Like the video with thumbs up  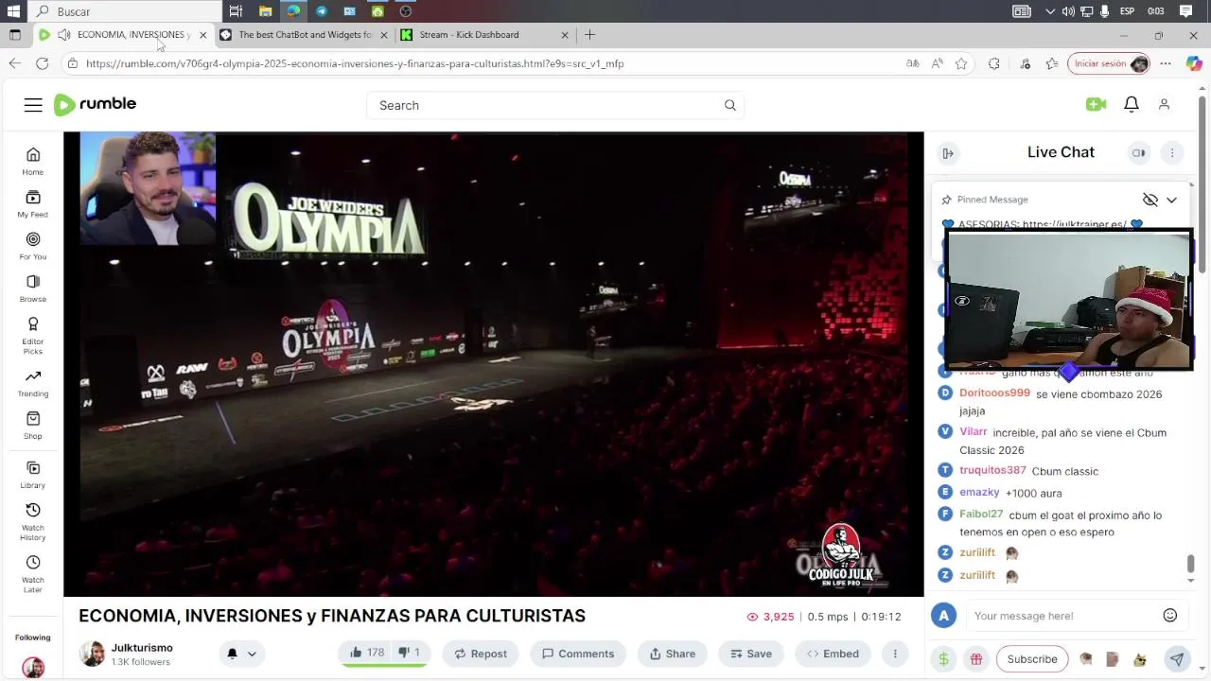tap(366, 653)
